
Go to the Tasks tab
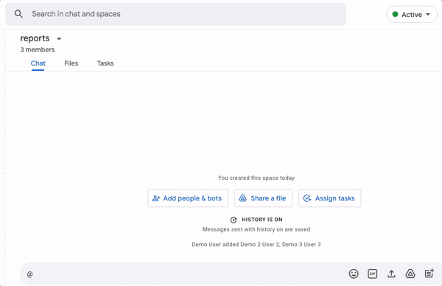tap(105, 63)
